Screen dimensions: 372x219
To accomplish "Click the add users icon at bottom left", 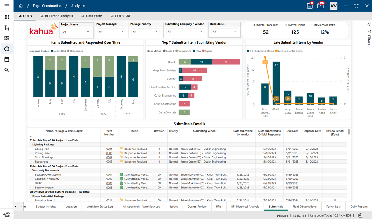I will pyautogui.click(x=7, y=214).
